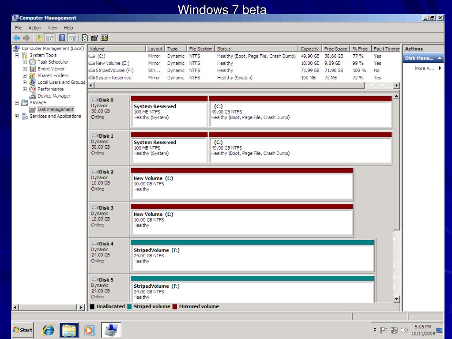The height and width of the screenshot is (339, 452).
Task: Sort by the Volume column header
Action: pyautogui.click(x=117, y=49)
